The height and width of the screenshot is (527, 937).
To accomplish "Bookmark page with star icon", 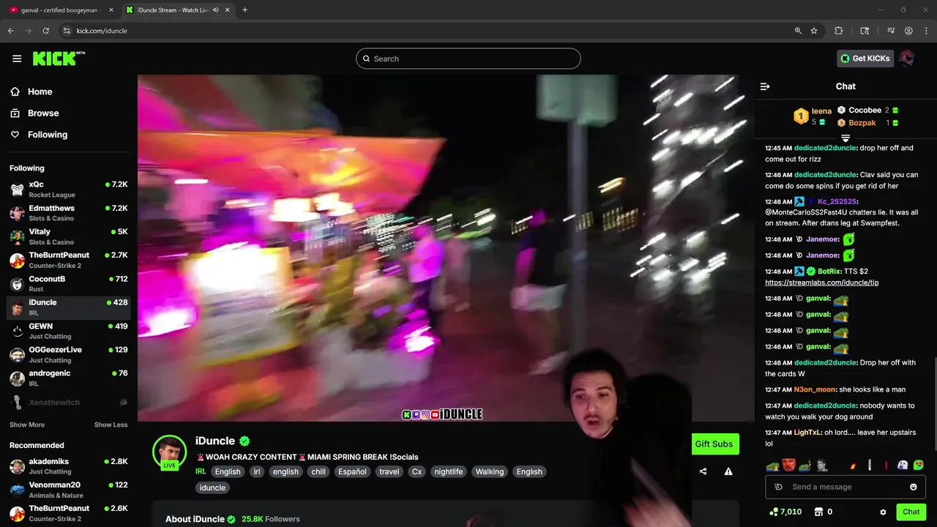I will (x=814, y=31).
